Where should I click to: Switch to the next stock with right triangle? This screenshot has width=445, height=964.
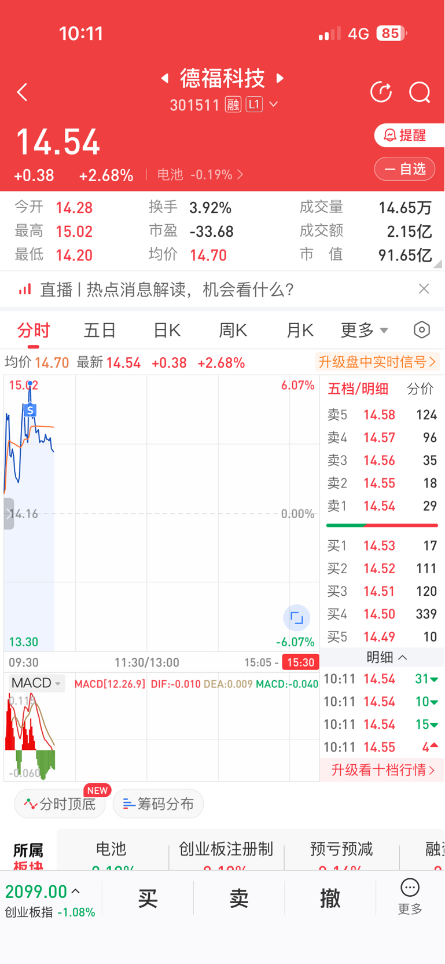tap(280, 78)
